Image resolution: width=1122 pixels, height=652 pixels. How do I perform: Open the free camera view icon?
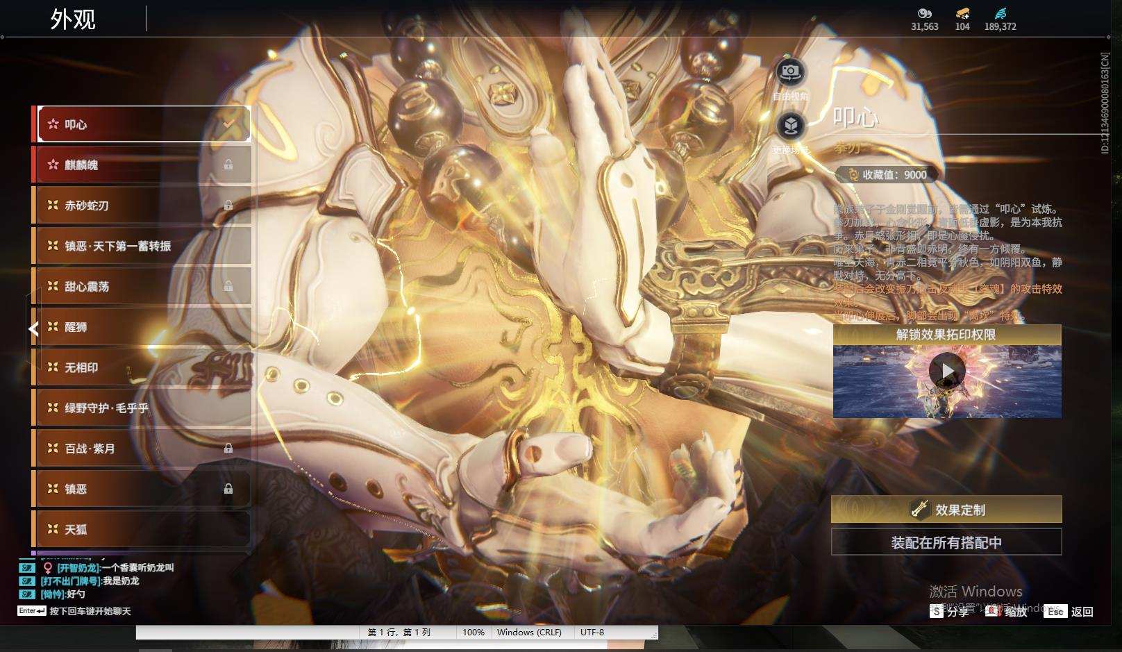click(790, 72)
